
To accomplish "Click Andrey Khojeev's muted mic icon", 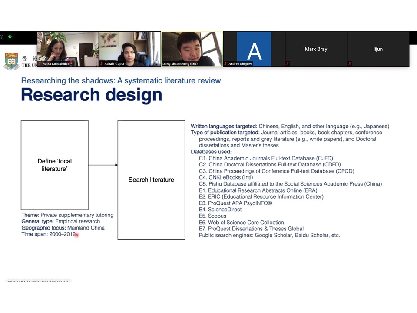I will [x=226, y=63].
